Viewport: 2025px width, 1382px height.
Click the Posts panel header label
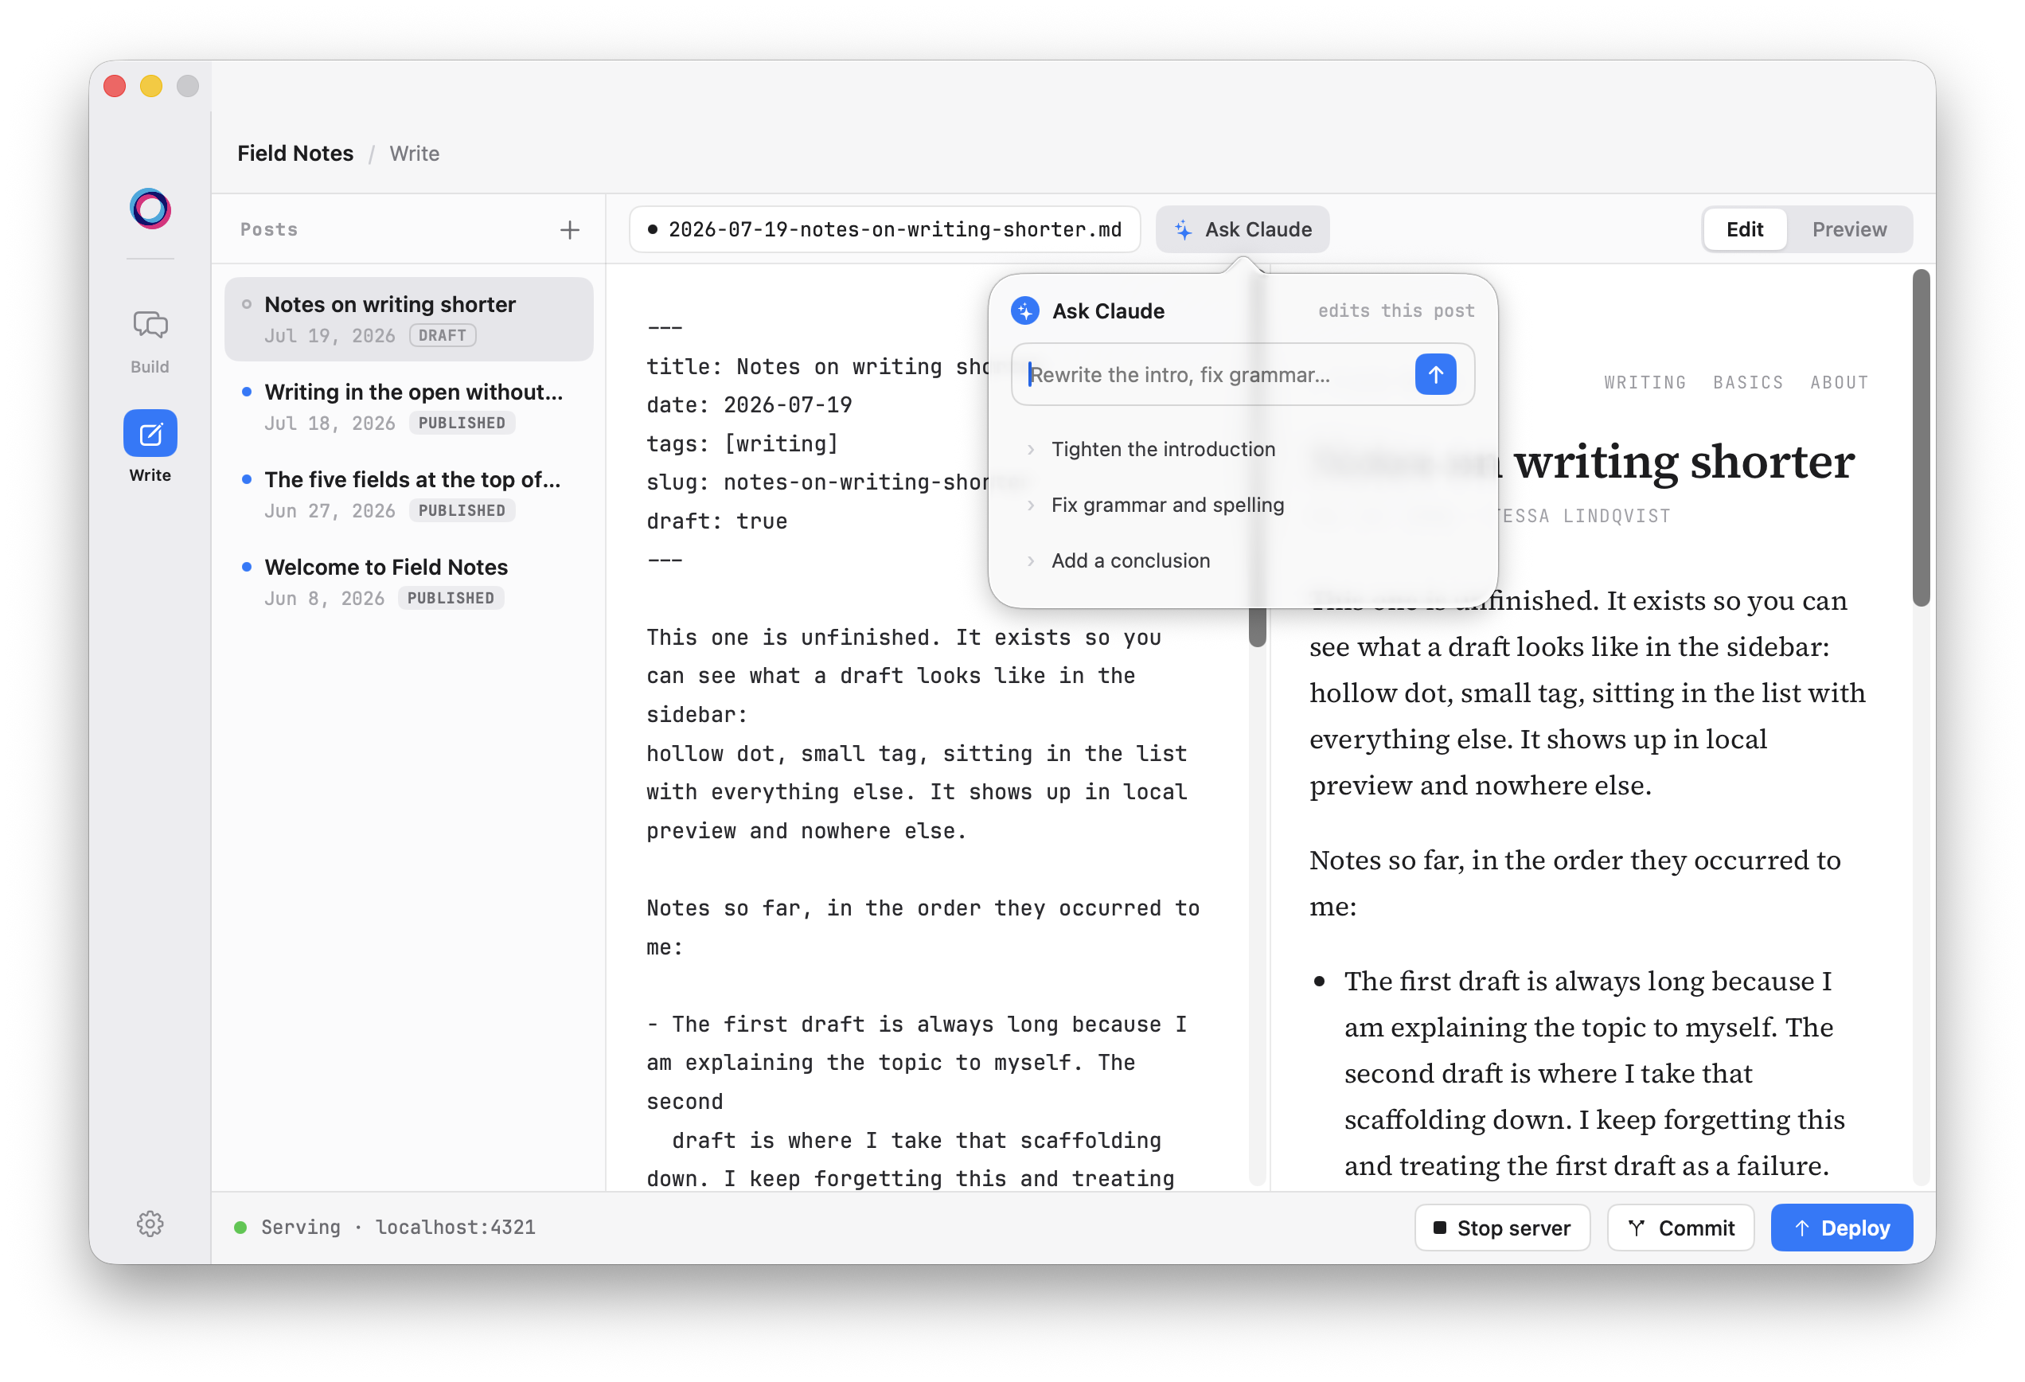268,229
